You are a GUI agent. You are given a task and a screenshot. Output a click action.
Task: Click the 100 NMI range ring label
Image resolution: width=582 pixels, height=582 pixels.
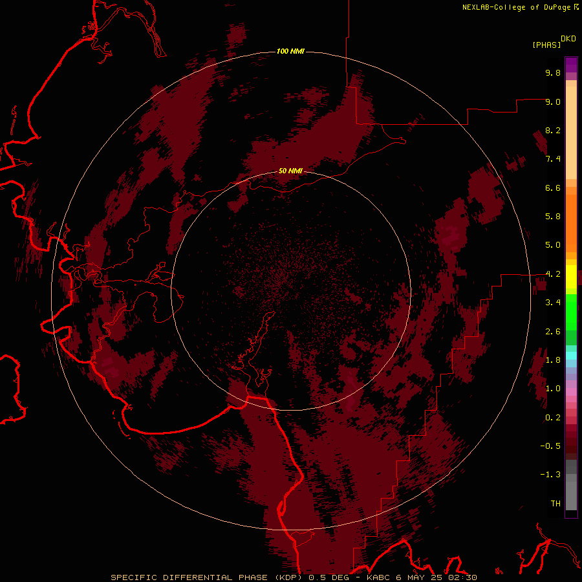point(290,51)
